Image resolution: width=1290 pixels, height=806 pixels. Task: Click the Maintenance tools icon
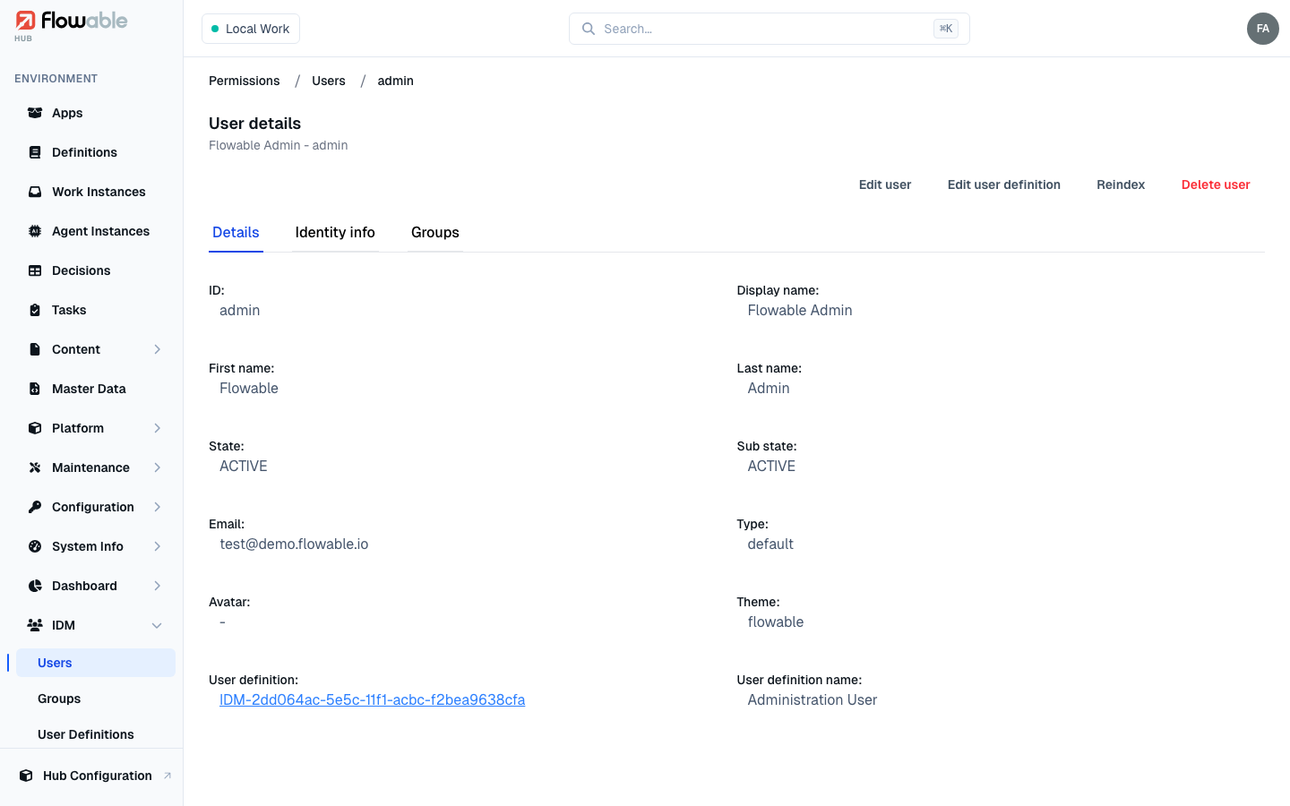tap(35, 467)
